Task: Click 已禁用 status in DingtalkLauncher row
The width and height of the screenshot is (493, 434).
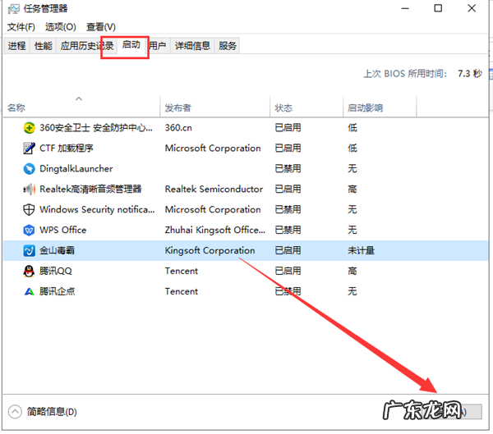Action: click(288, 169)
